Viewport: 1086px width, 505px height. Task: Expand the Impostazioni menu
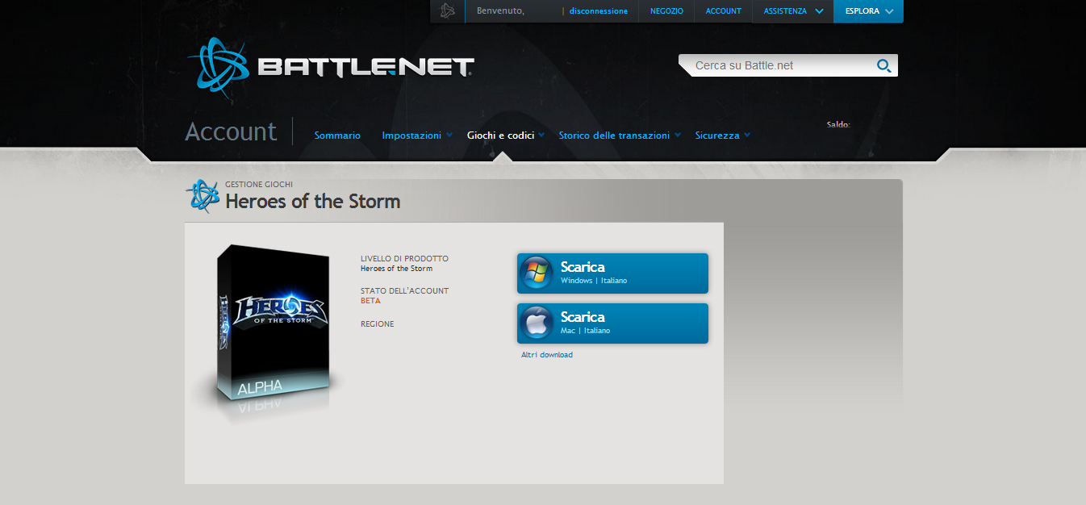click(x=416, y=136)
